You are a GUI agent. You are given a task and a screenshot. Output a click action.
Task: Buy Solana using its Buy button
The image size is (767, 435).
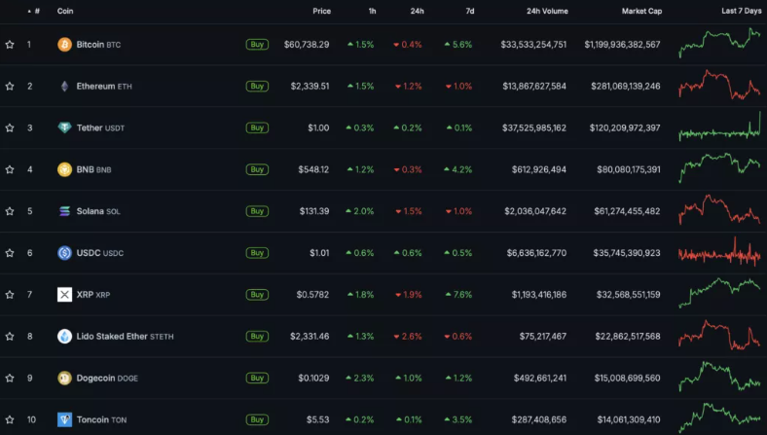[x=257, y=211]
